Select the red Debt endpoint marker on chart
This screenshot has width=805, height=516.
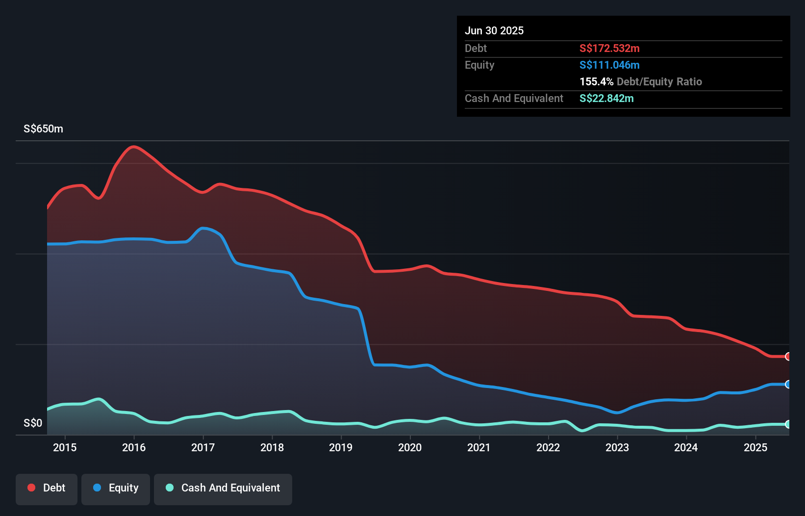coord(787,357)
